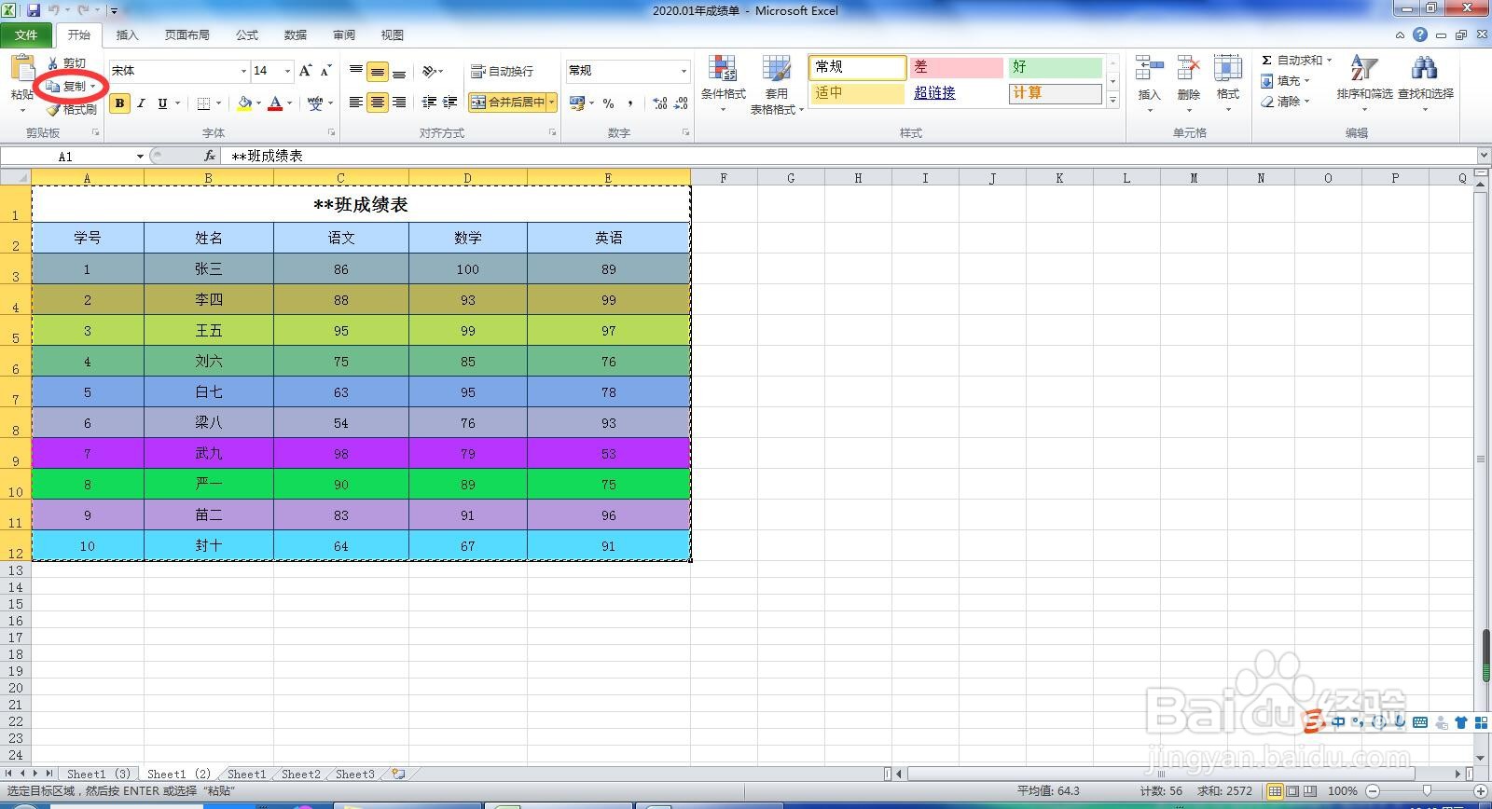Expand the cell styles gallery
The width and height of the screenshot is (1492, 809).
pyautogui.click(x=1112, y=101)
